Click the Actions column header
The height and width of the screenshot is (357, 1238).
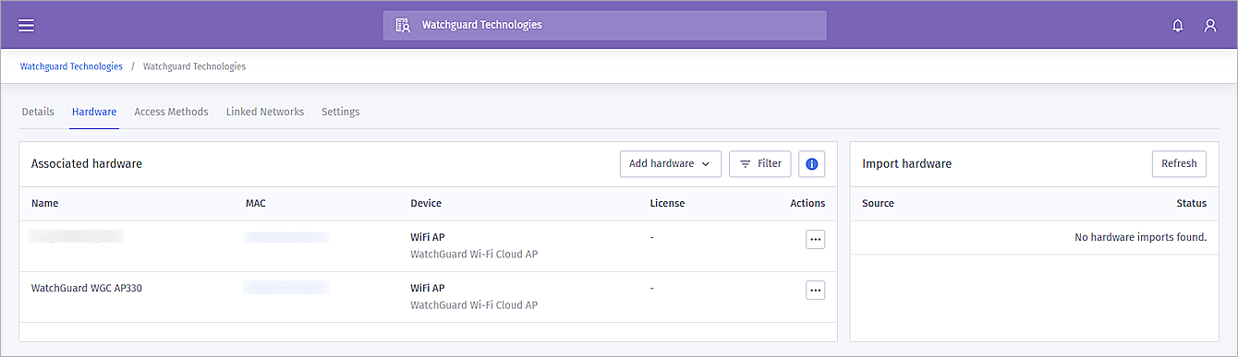(807, 203)
